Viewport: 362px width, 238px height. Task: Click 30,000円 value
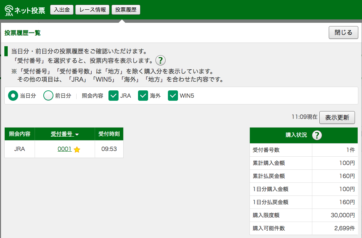click(x=343, y=215)
